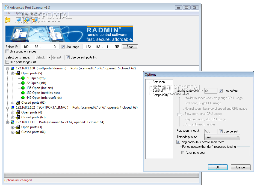Click the Open ports (4) node icon
The width and height of the screenshot is (257, 188).
18,113
